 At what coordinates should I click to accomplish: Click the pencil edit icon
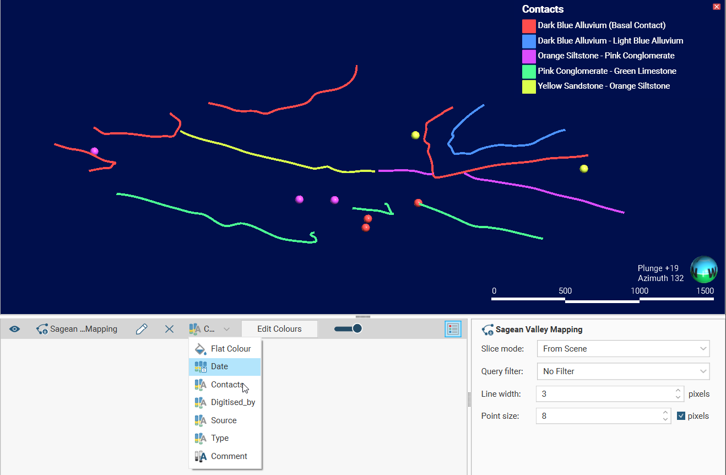(x=142, y=329)
